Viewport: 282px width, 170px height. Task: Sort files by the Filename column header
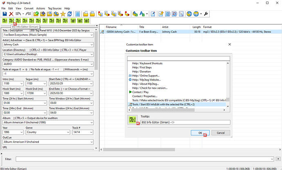(x=121, y=27)
